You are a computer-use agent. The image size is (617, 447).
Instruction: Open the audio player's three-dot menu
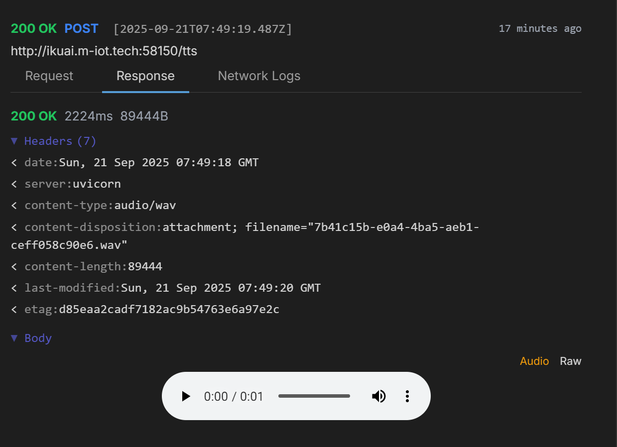pyautogui.click(x=407, y=396)
